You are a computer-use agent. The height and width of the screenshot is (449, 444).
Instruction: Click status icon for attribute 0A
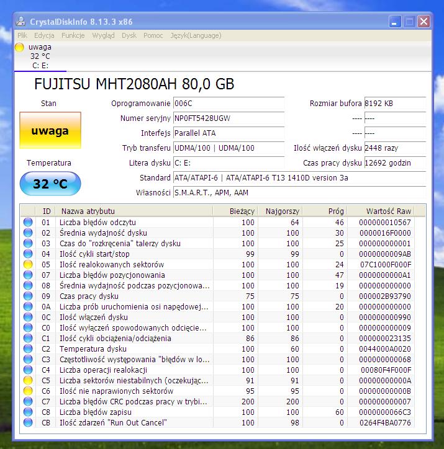28,307
